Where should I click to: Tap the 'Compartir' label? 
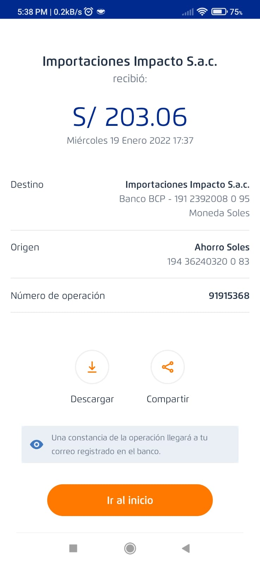[168, 399]
